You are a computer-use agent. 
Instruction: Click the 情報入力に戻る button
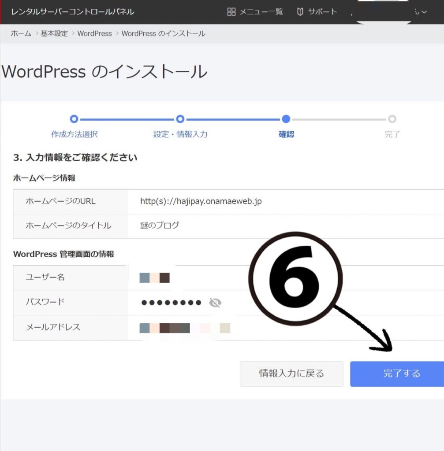(x=291, y=374)
